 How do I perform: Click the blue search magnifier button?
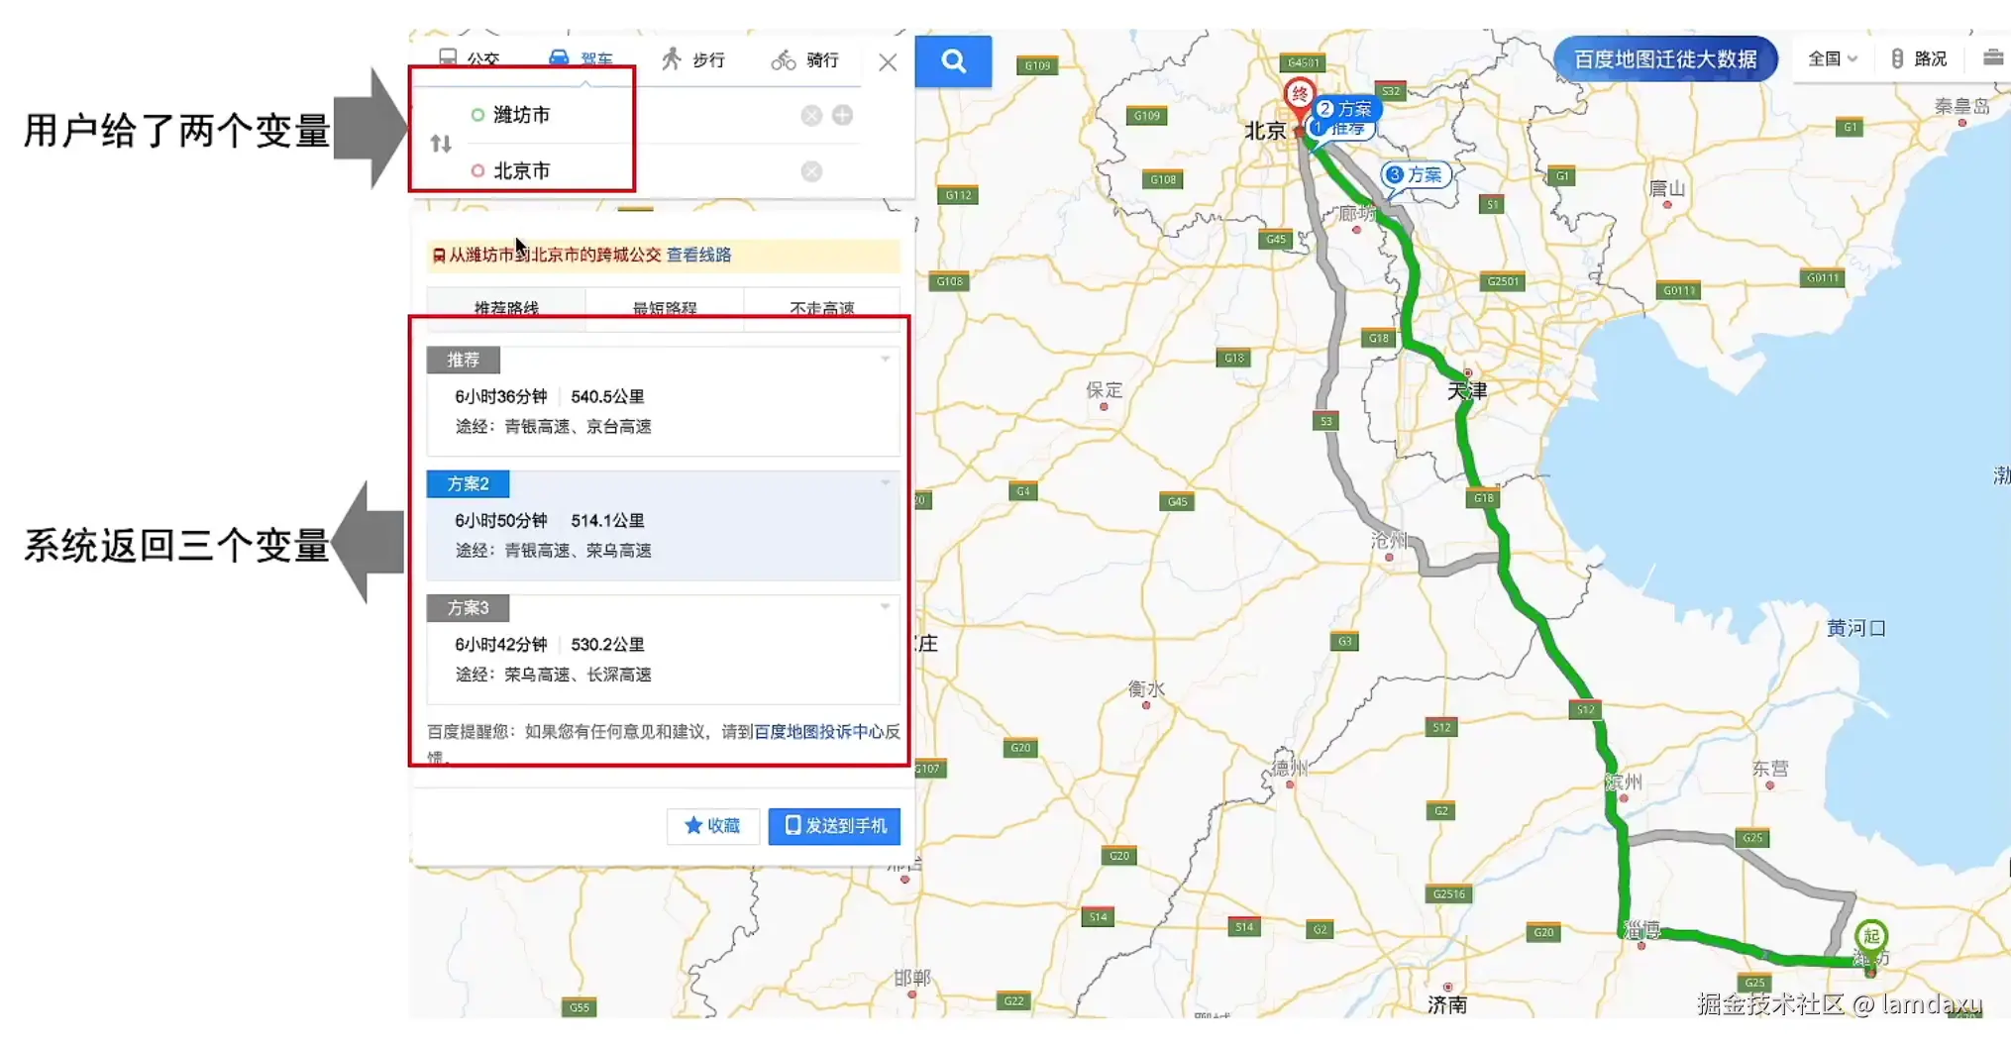click(953, 61)
